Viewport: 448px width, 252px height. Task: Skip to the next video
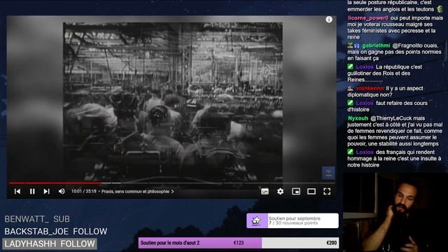click(47, 191)
